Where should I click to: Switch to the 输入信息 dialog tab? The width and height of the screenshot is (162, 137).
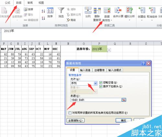85,70
